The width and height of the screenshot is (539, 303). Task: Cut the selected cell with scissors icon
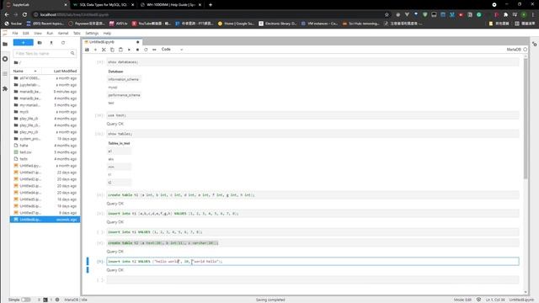coord(104,50)
